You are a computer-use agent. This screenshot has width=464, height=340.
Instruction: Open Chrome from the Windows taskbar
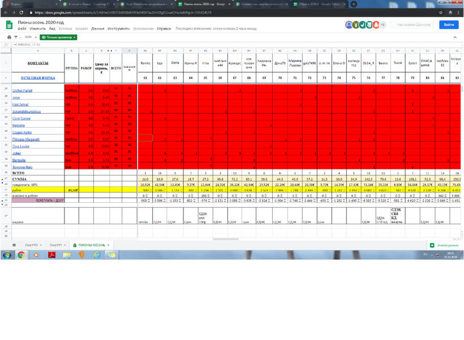coord(21,255)
